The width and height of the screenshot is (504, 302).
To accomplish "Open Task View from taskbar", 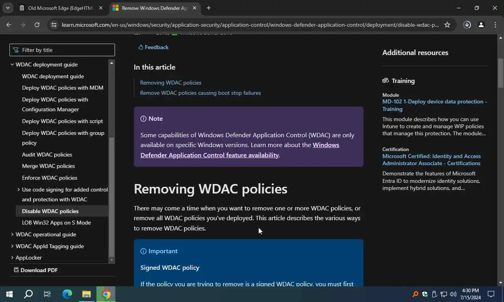I will 47,294.
